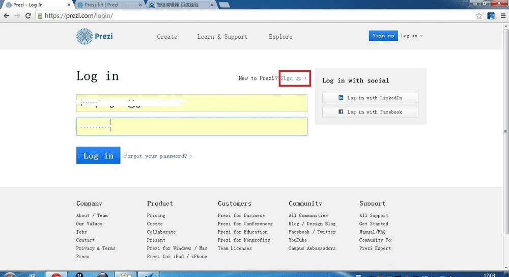Open Get Started footer link
509x277 pixels.
coord(374,224)
